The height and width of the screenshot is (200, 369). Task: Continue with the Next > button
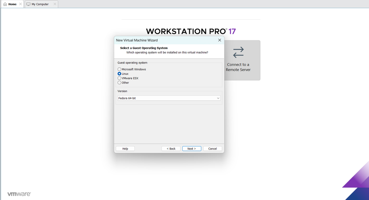(x=192, y=149)
